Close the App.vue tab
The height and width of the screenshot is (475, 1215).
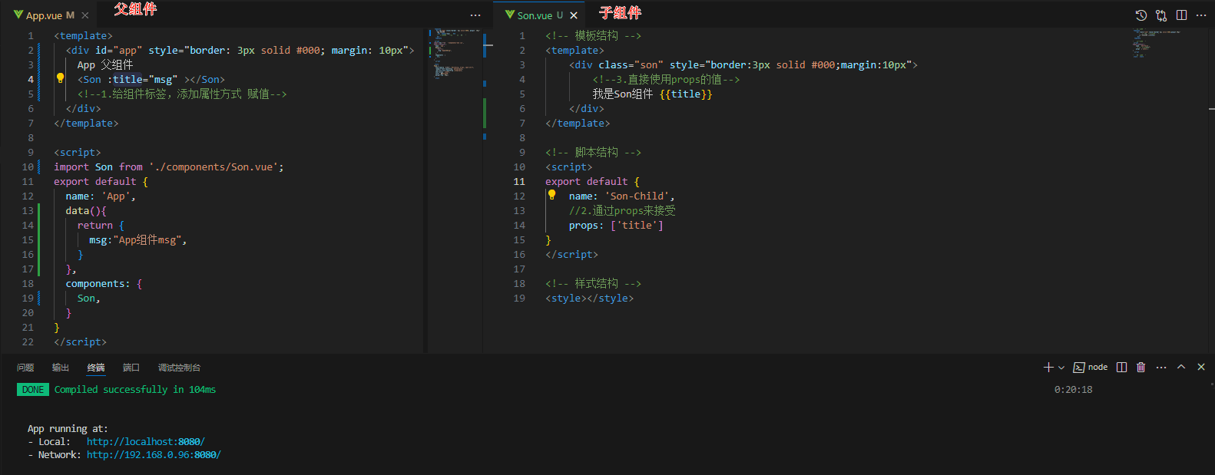click(85, 15)
